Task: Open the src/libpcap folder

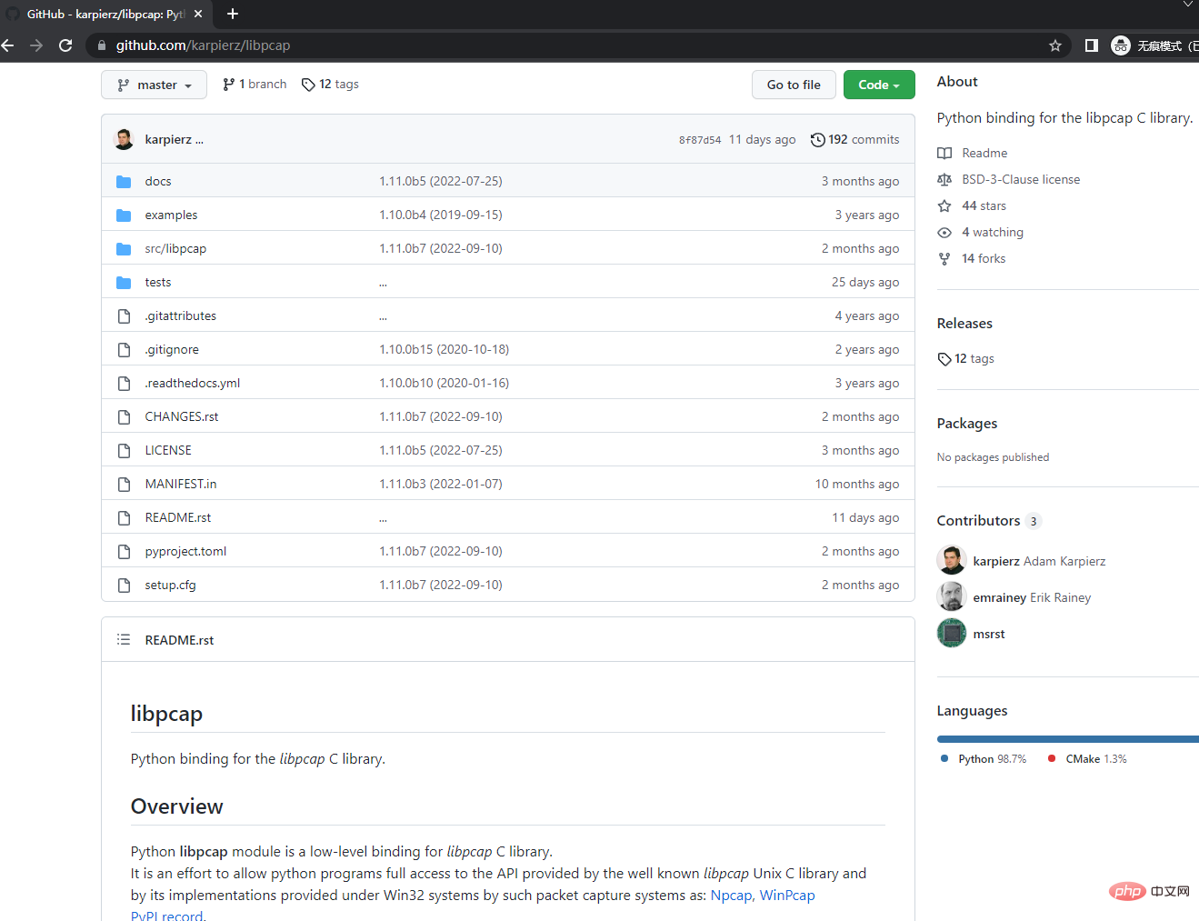Action: [x=175, y=249]
